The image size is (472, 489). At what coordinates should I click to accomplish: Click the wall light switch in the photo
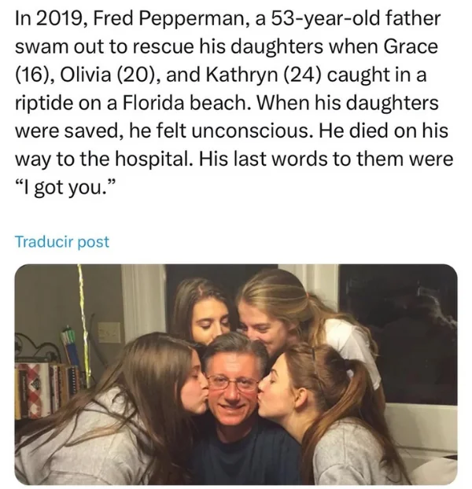click(x=109, y=333)
